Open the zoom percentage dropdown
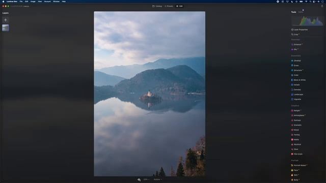This screenshot has width=326, height=183. (x=146, y=179)
